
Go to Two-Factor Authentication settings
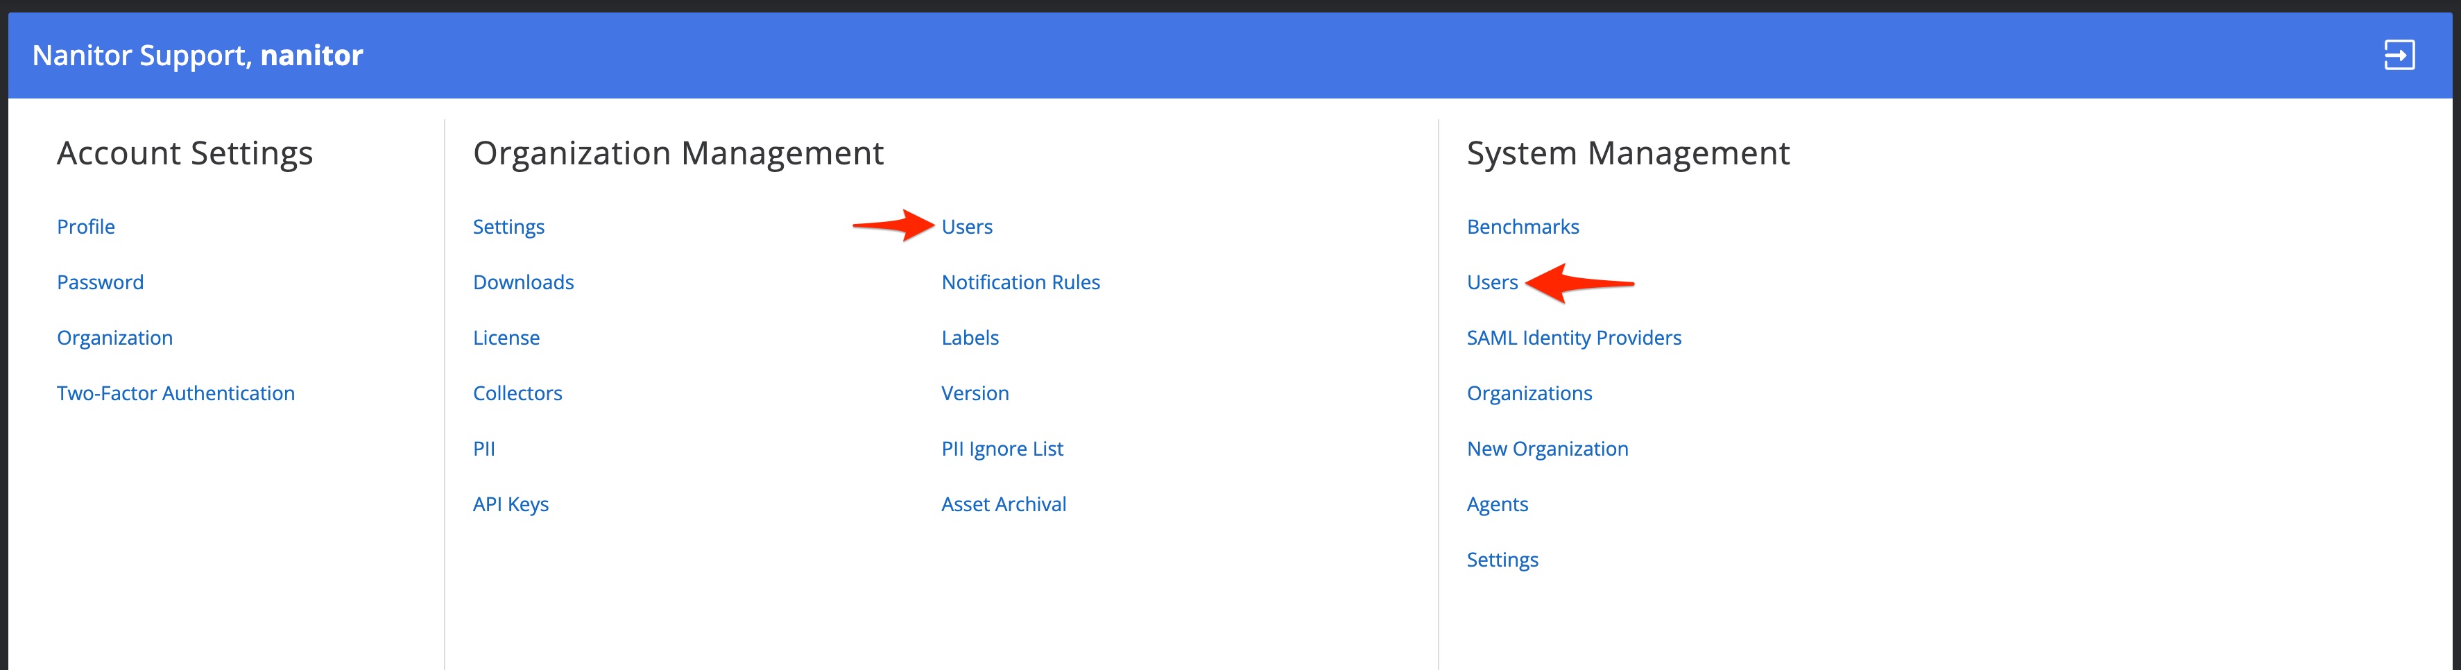click(175, 393)
